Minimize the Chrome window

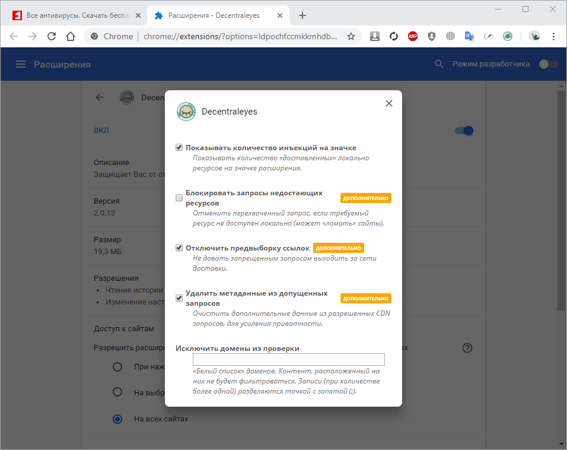498,9
